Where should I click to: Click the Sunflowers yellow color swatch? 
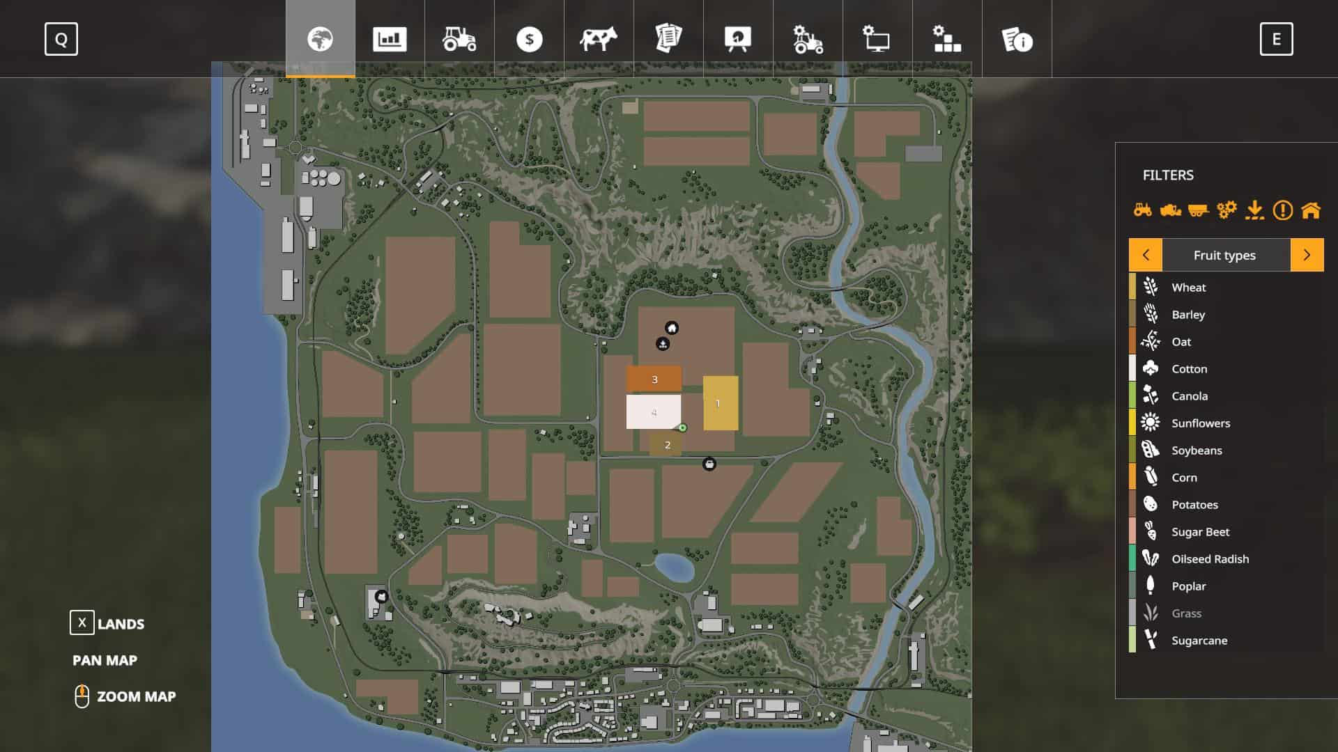(x=1132, y=423)
